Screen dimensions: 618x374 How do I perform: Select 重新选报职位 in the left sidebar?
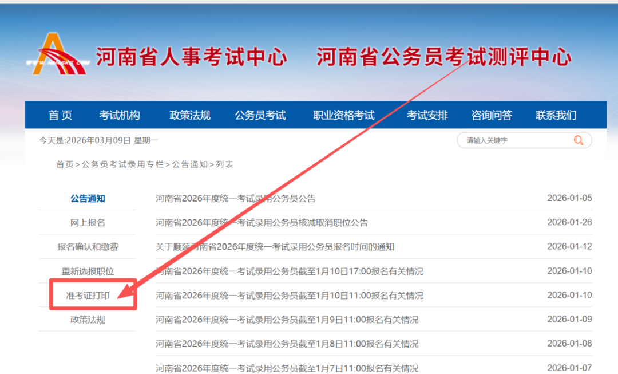point(88,271)
